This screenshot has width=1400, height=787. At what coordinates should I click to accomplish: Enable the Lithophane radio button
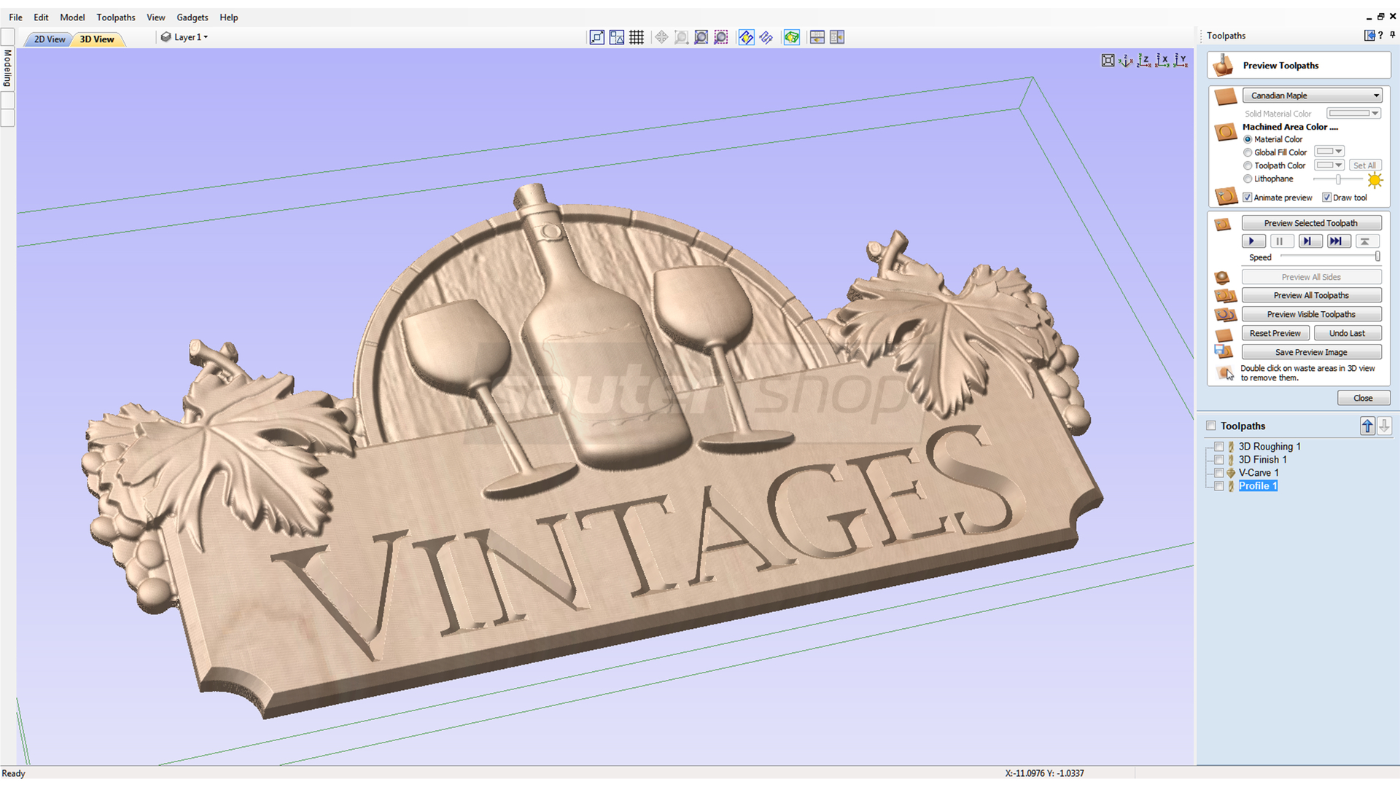1248,179
